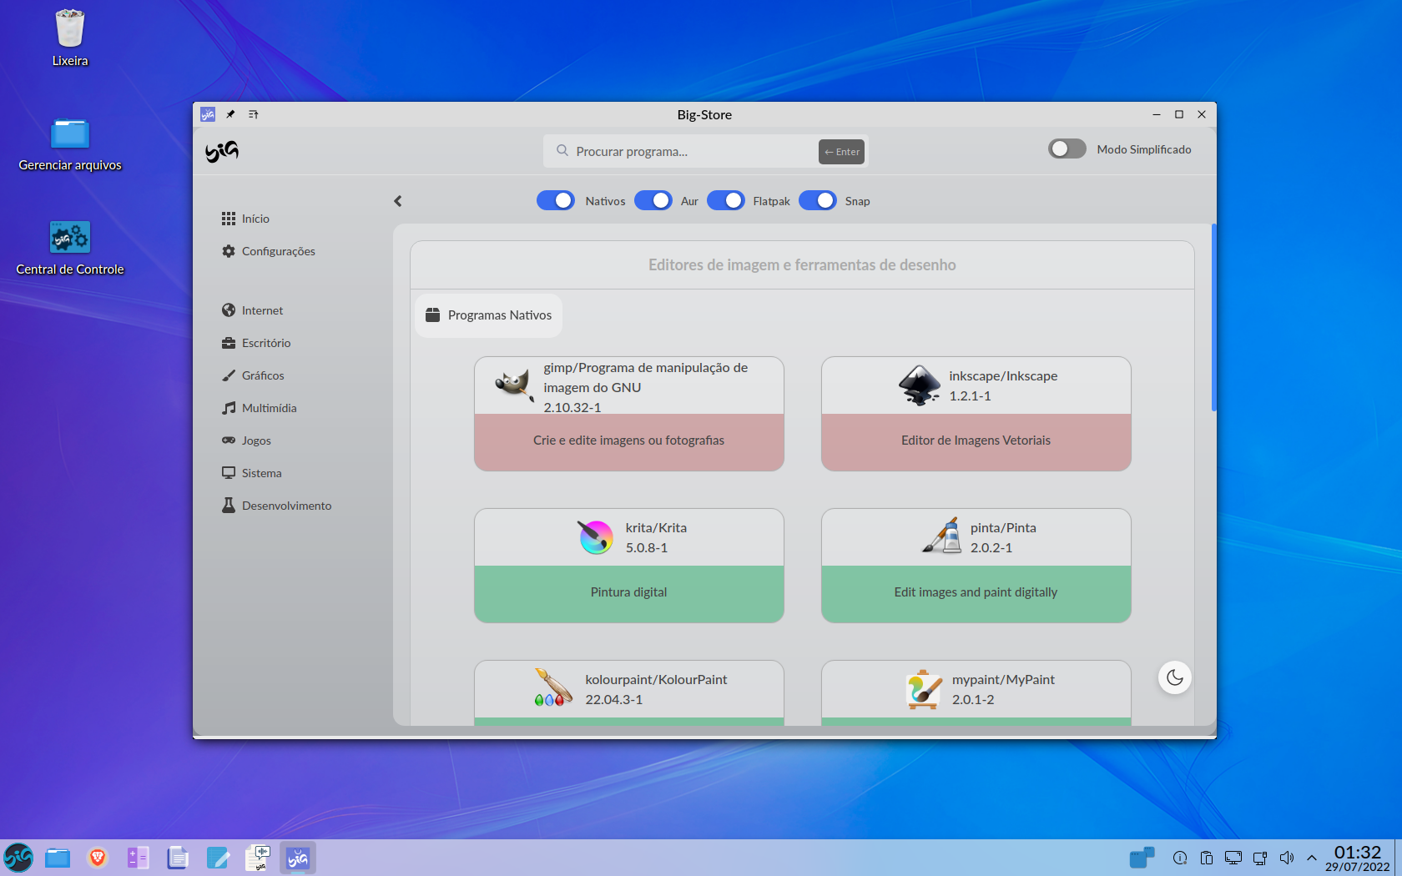Click the Inkscape logo icon

coord(920,385)
